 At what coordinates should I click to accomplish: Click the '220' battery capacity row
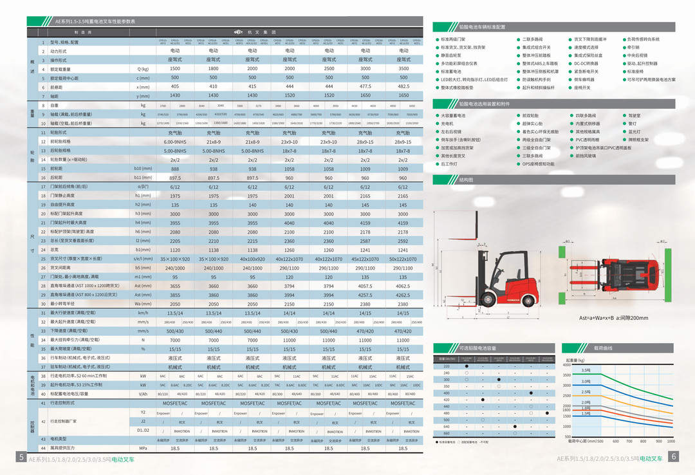pyautogui.click(x=494, y=366)
